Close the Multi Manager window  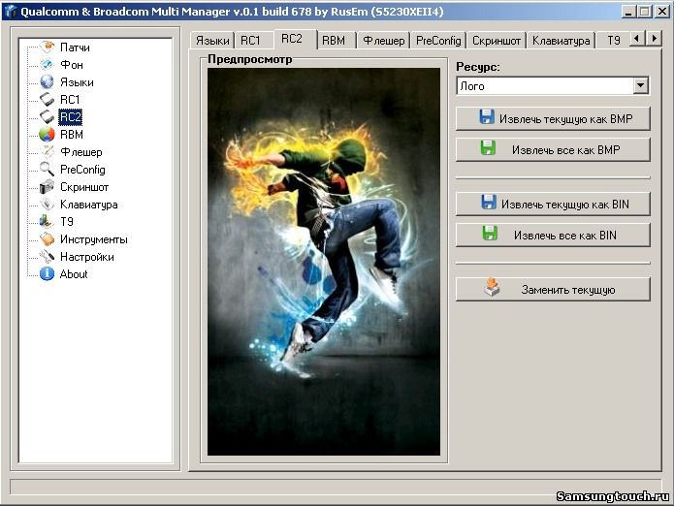(662, 12)
